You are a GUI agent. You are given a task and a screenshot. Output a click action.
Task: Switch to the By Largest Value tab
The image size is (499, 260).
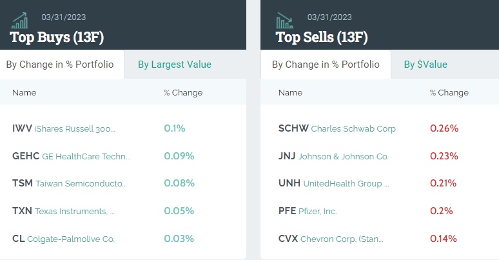(x=175, y=65)
